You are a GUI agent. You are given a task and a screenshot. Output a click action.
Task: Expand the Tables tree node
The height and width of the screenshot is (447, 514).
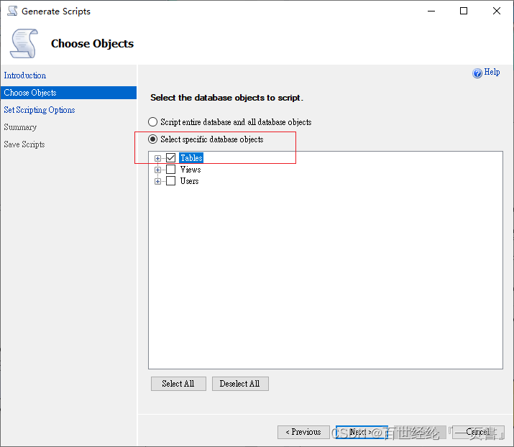pos(157,158)
